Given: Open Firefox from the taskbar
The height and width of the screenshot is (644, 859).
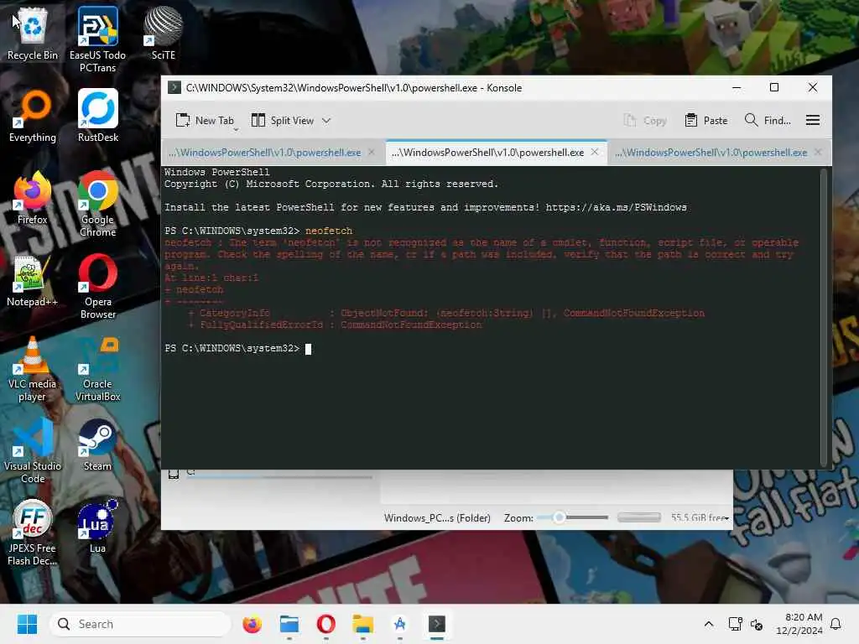Looking at the screenshot, I should point(252,624).
